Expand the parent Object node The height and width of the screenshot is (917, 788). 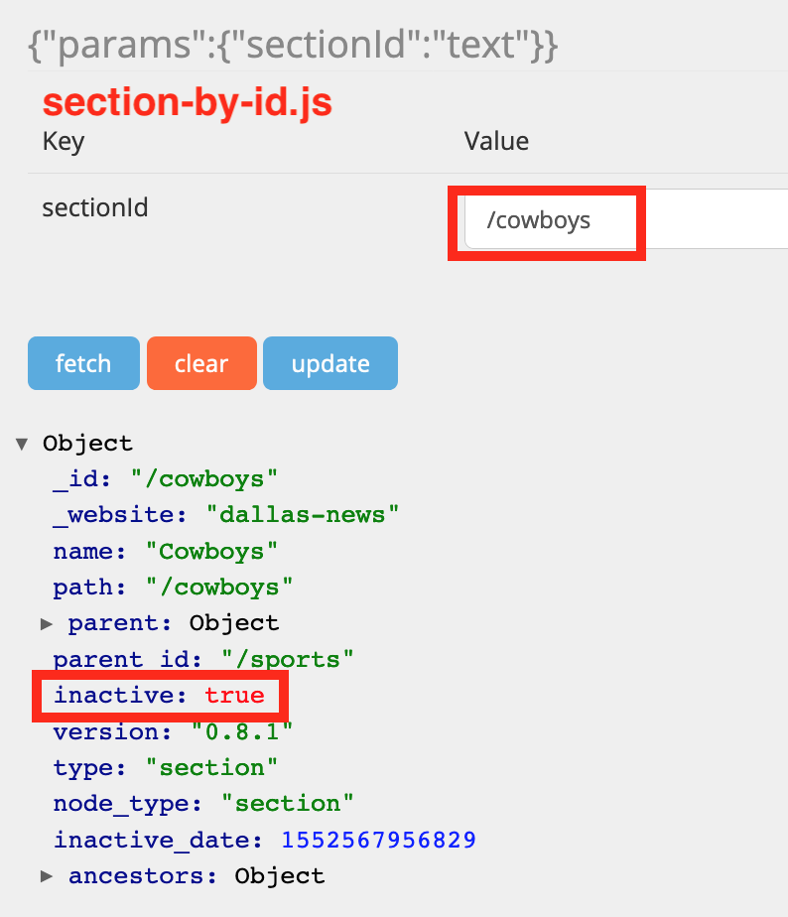point(47,624)
